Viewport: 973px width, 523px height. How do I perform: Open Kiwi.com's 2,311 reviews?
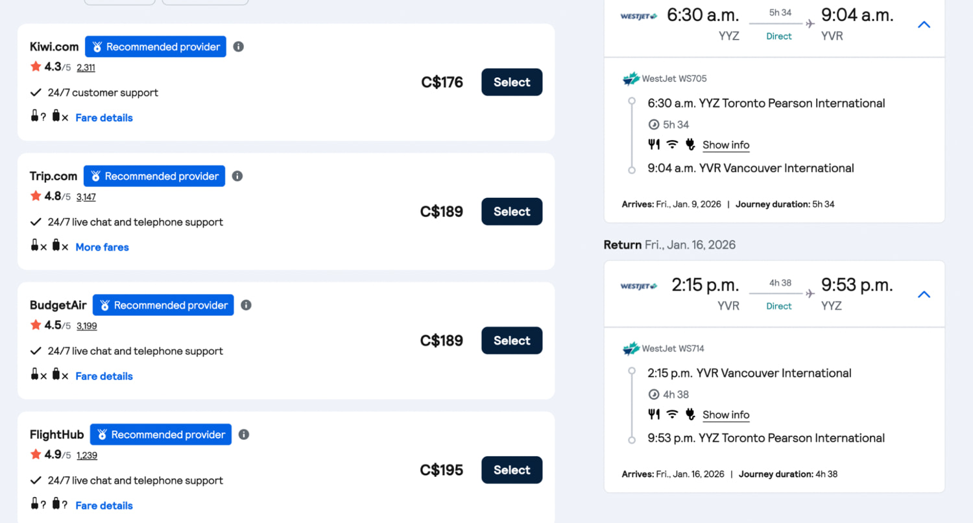point(86,67)
